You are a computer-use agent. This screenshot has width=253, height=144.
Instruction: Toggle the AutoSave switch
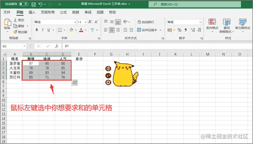(23, 4)
